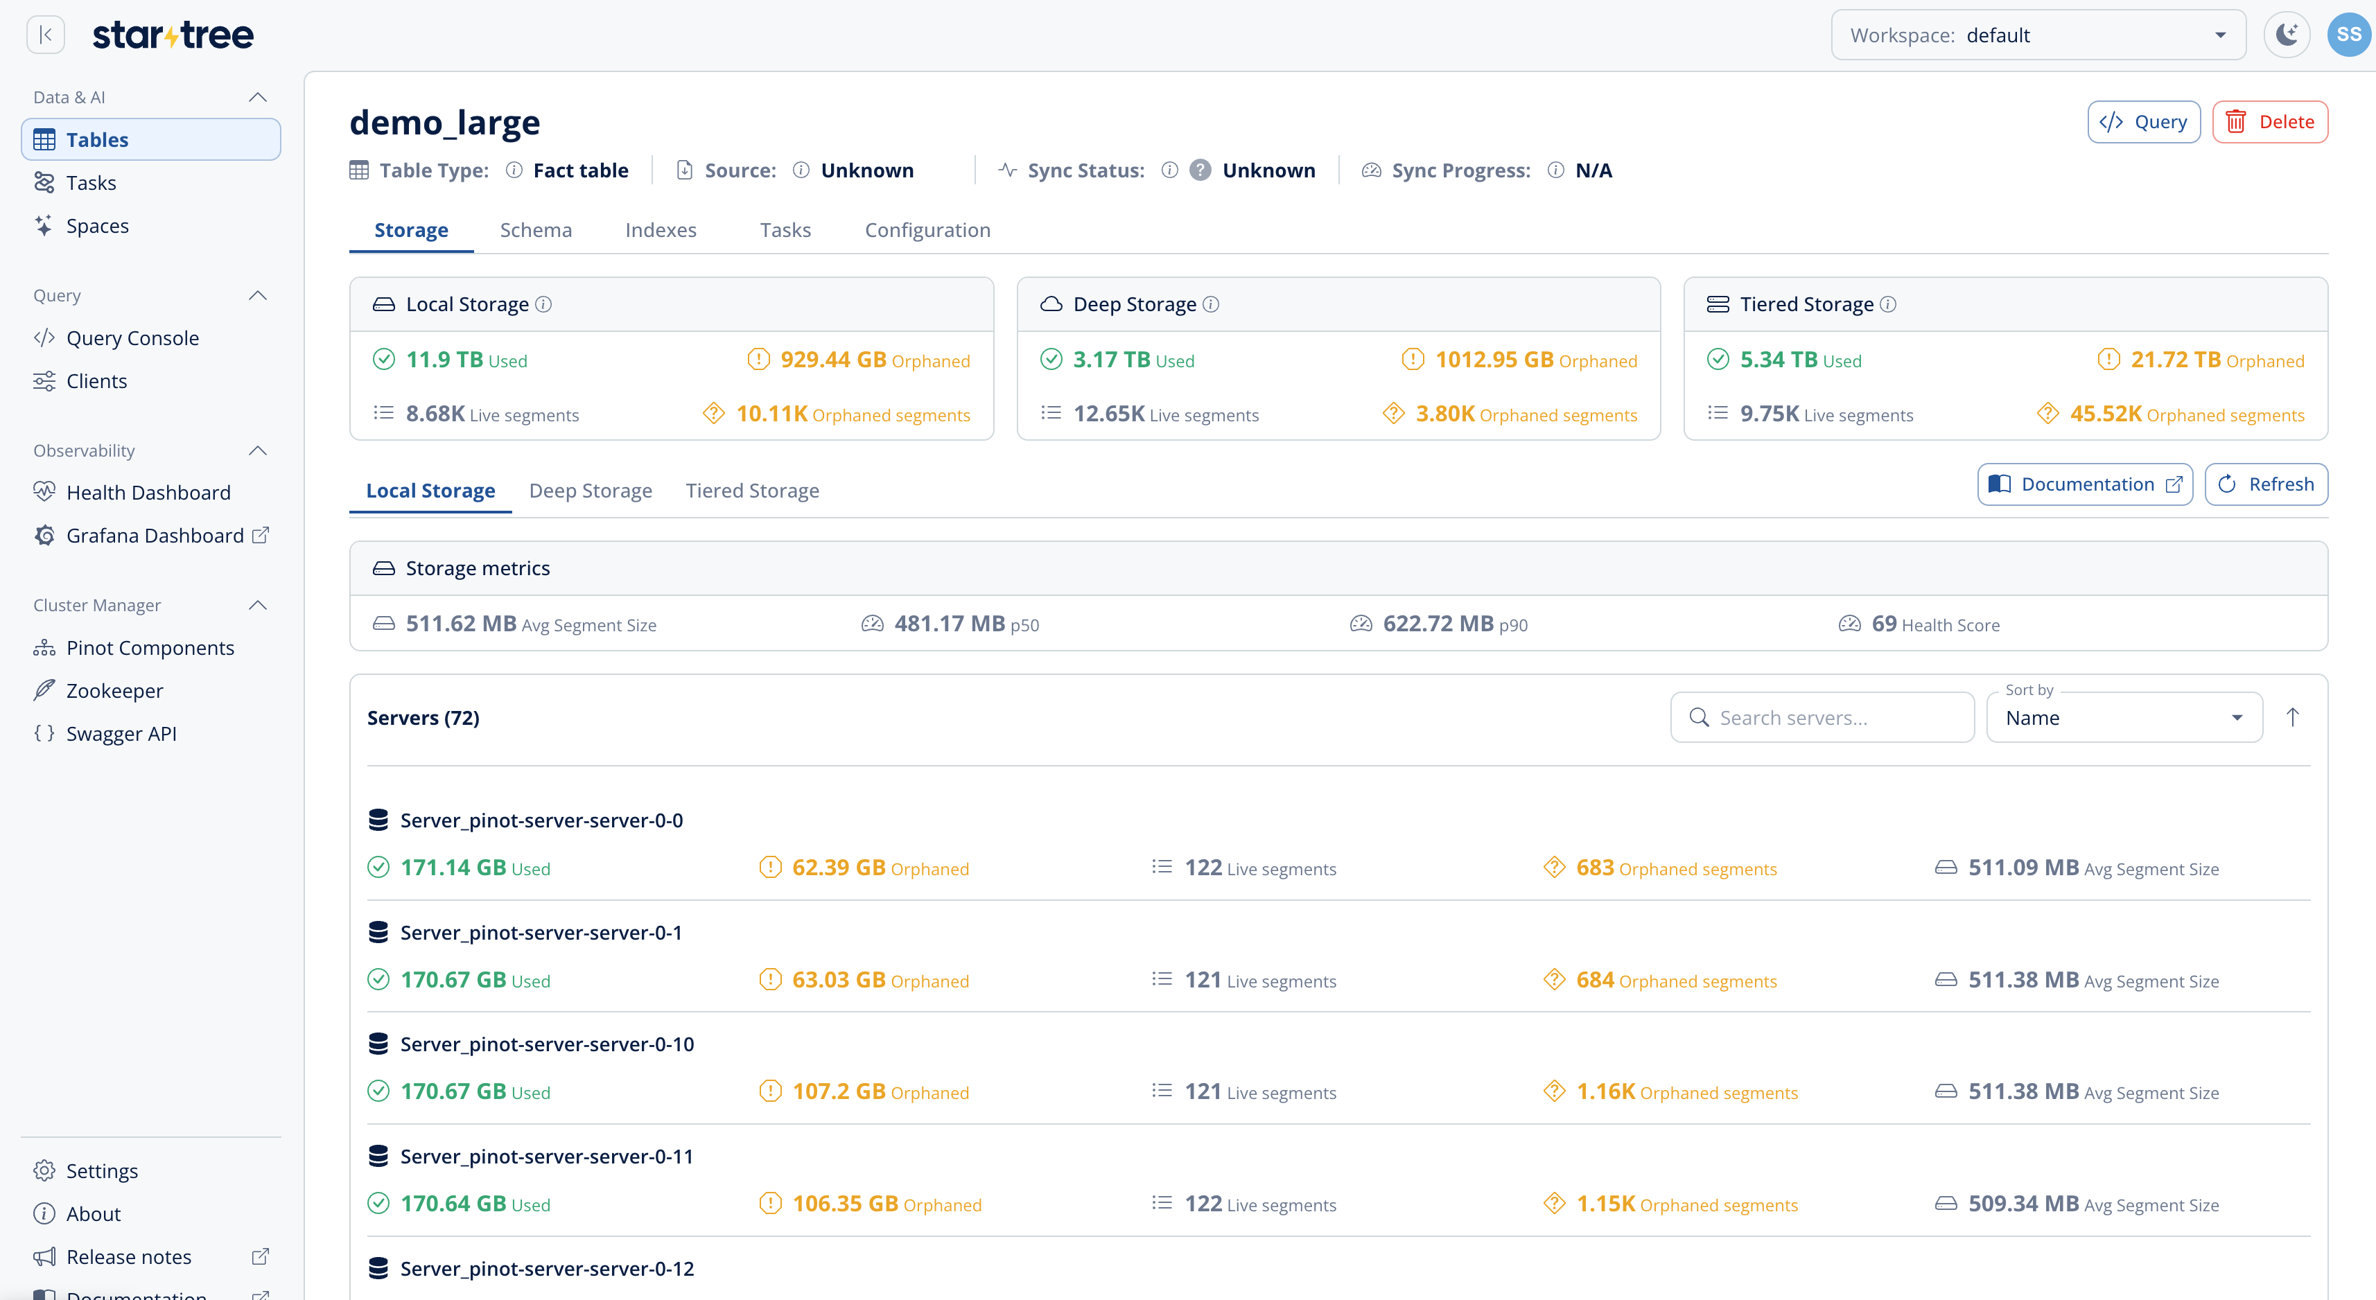Click the Sync Status info icon
This screenshot has height=1300, width=2376.
coord(1169,170)
